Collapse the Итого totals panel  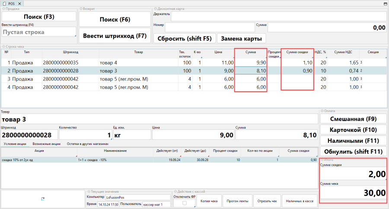click(x=321, y=160)
